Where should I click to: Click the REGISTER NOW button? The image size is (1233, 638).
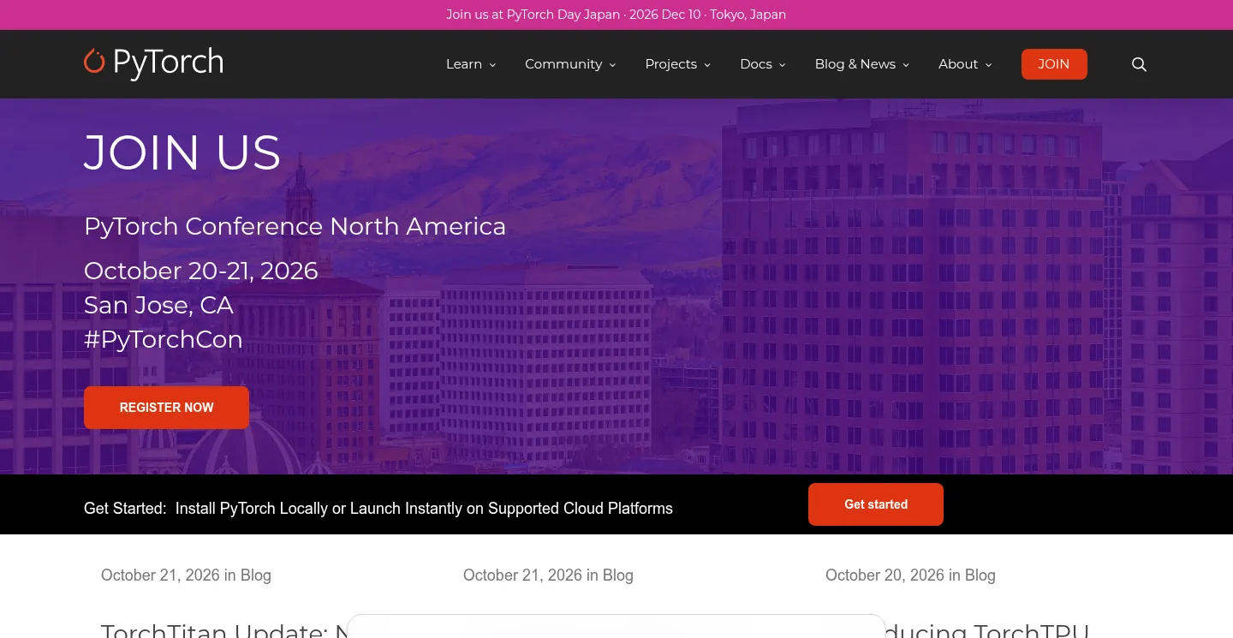point(166,408)
